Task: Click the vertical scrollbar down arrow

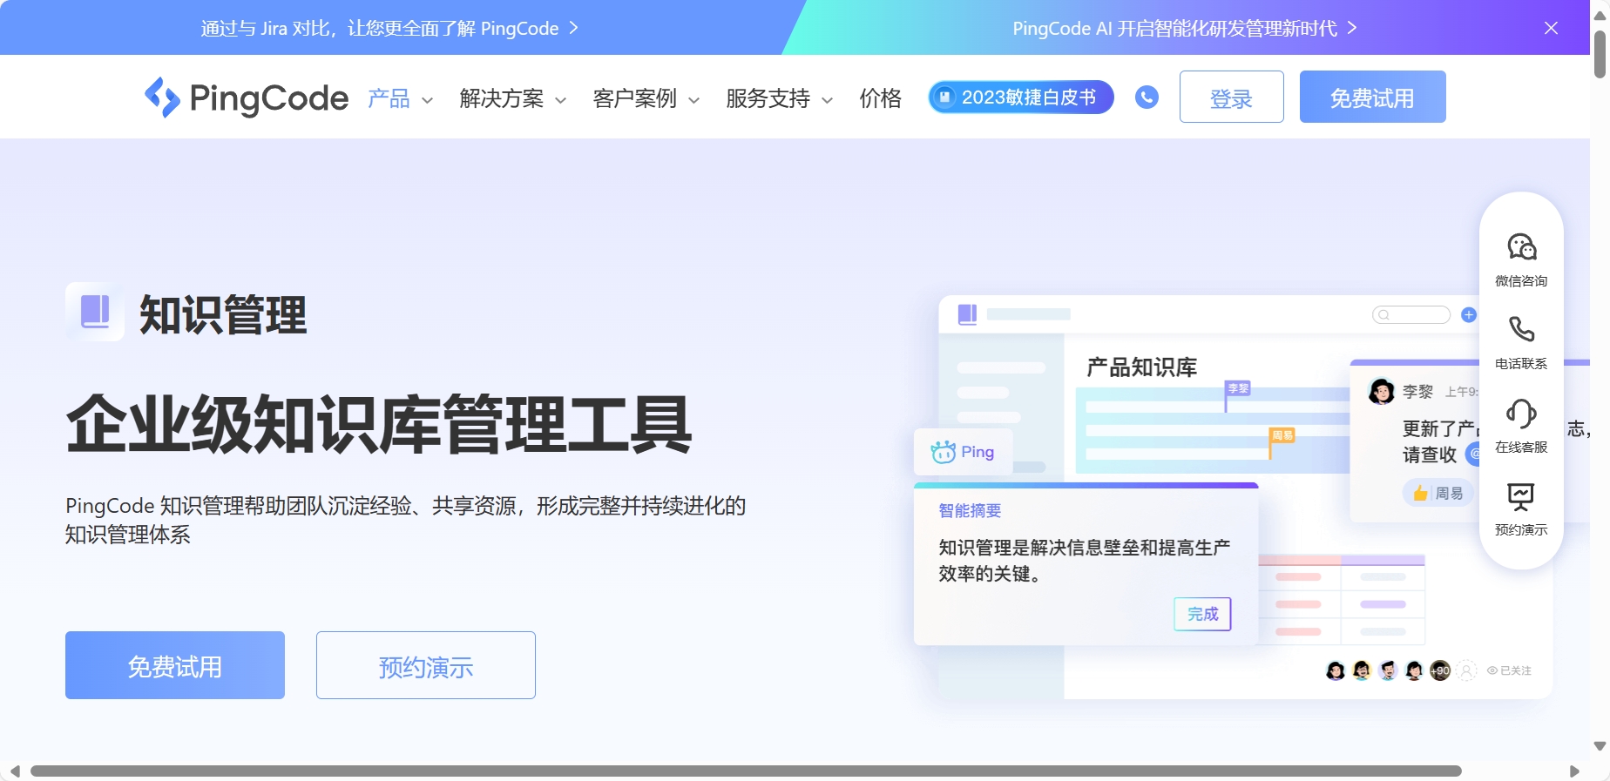Action: point(1600,746)
